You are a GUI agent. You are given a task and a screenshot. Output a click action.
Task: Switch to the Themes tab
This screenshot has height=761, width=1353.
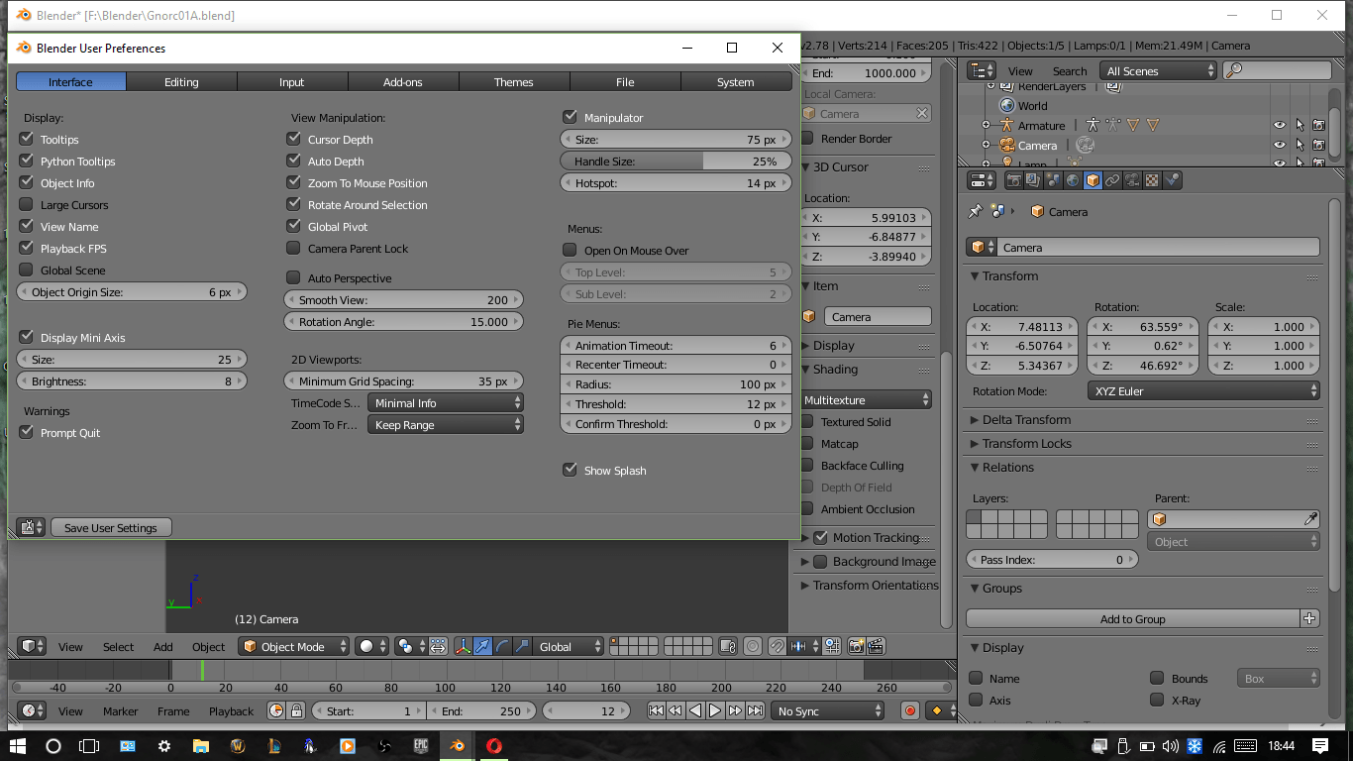[x=514, y=81]
